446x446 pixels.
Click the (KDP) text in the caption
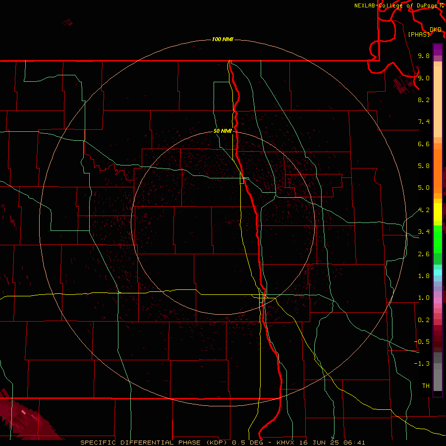(217, 443)
